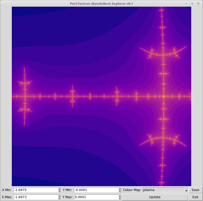The width and height of the screenshot is (203, 201).
Task: Click the X Min increment arrow
Action: (x=59, y=189)
